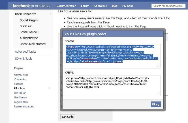This screenshot has height=123, width=188.
Task: Open My Apps
Action: coord(128,6)
